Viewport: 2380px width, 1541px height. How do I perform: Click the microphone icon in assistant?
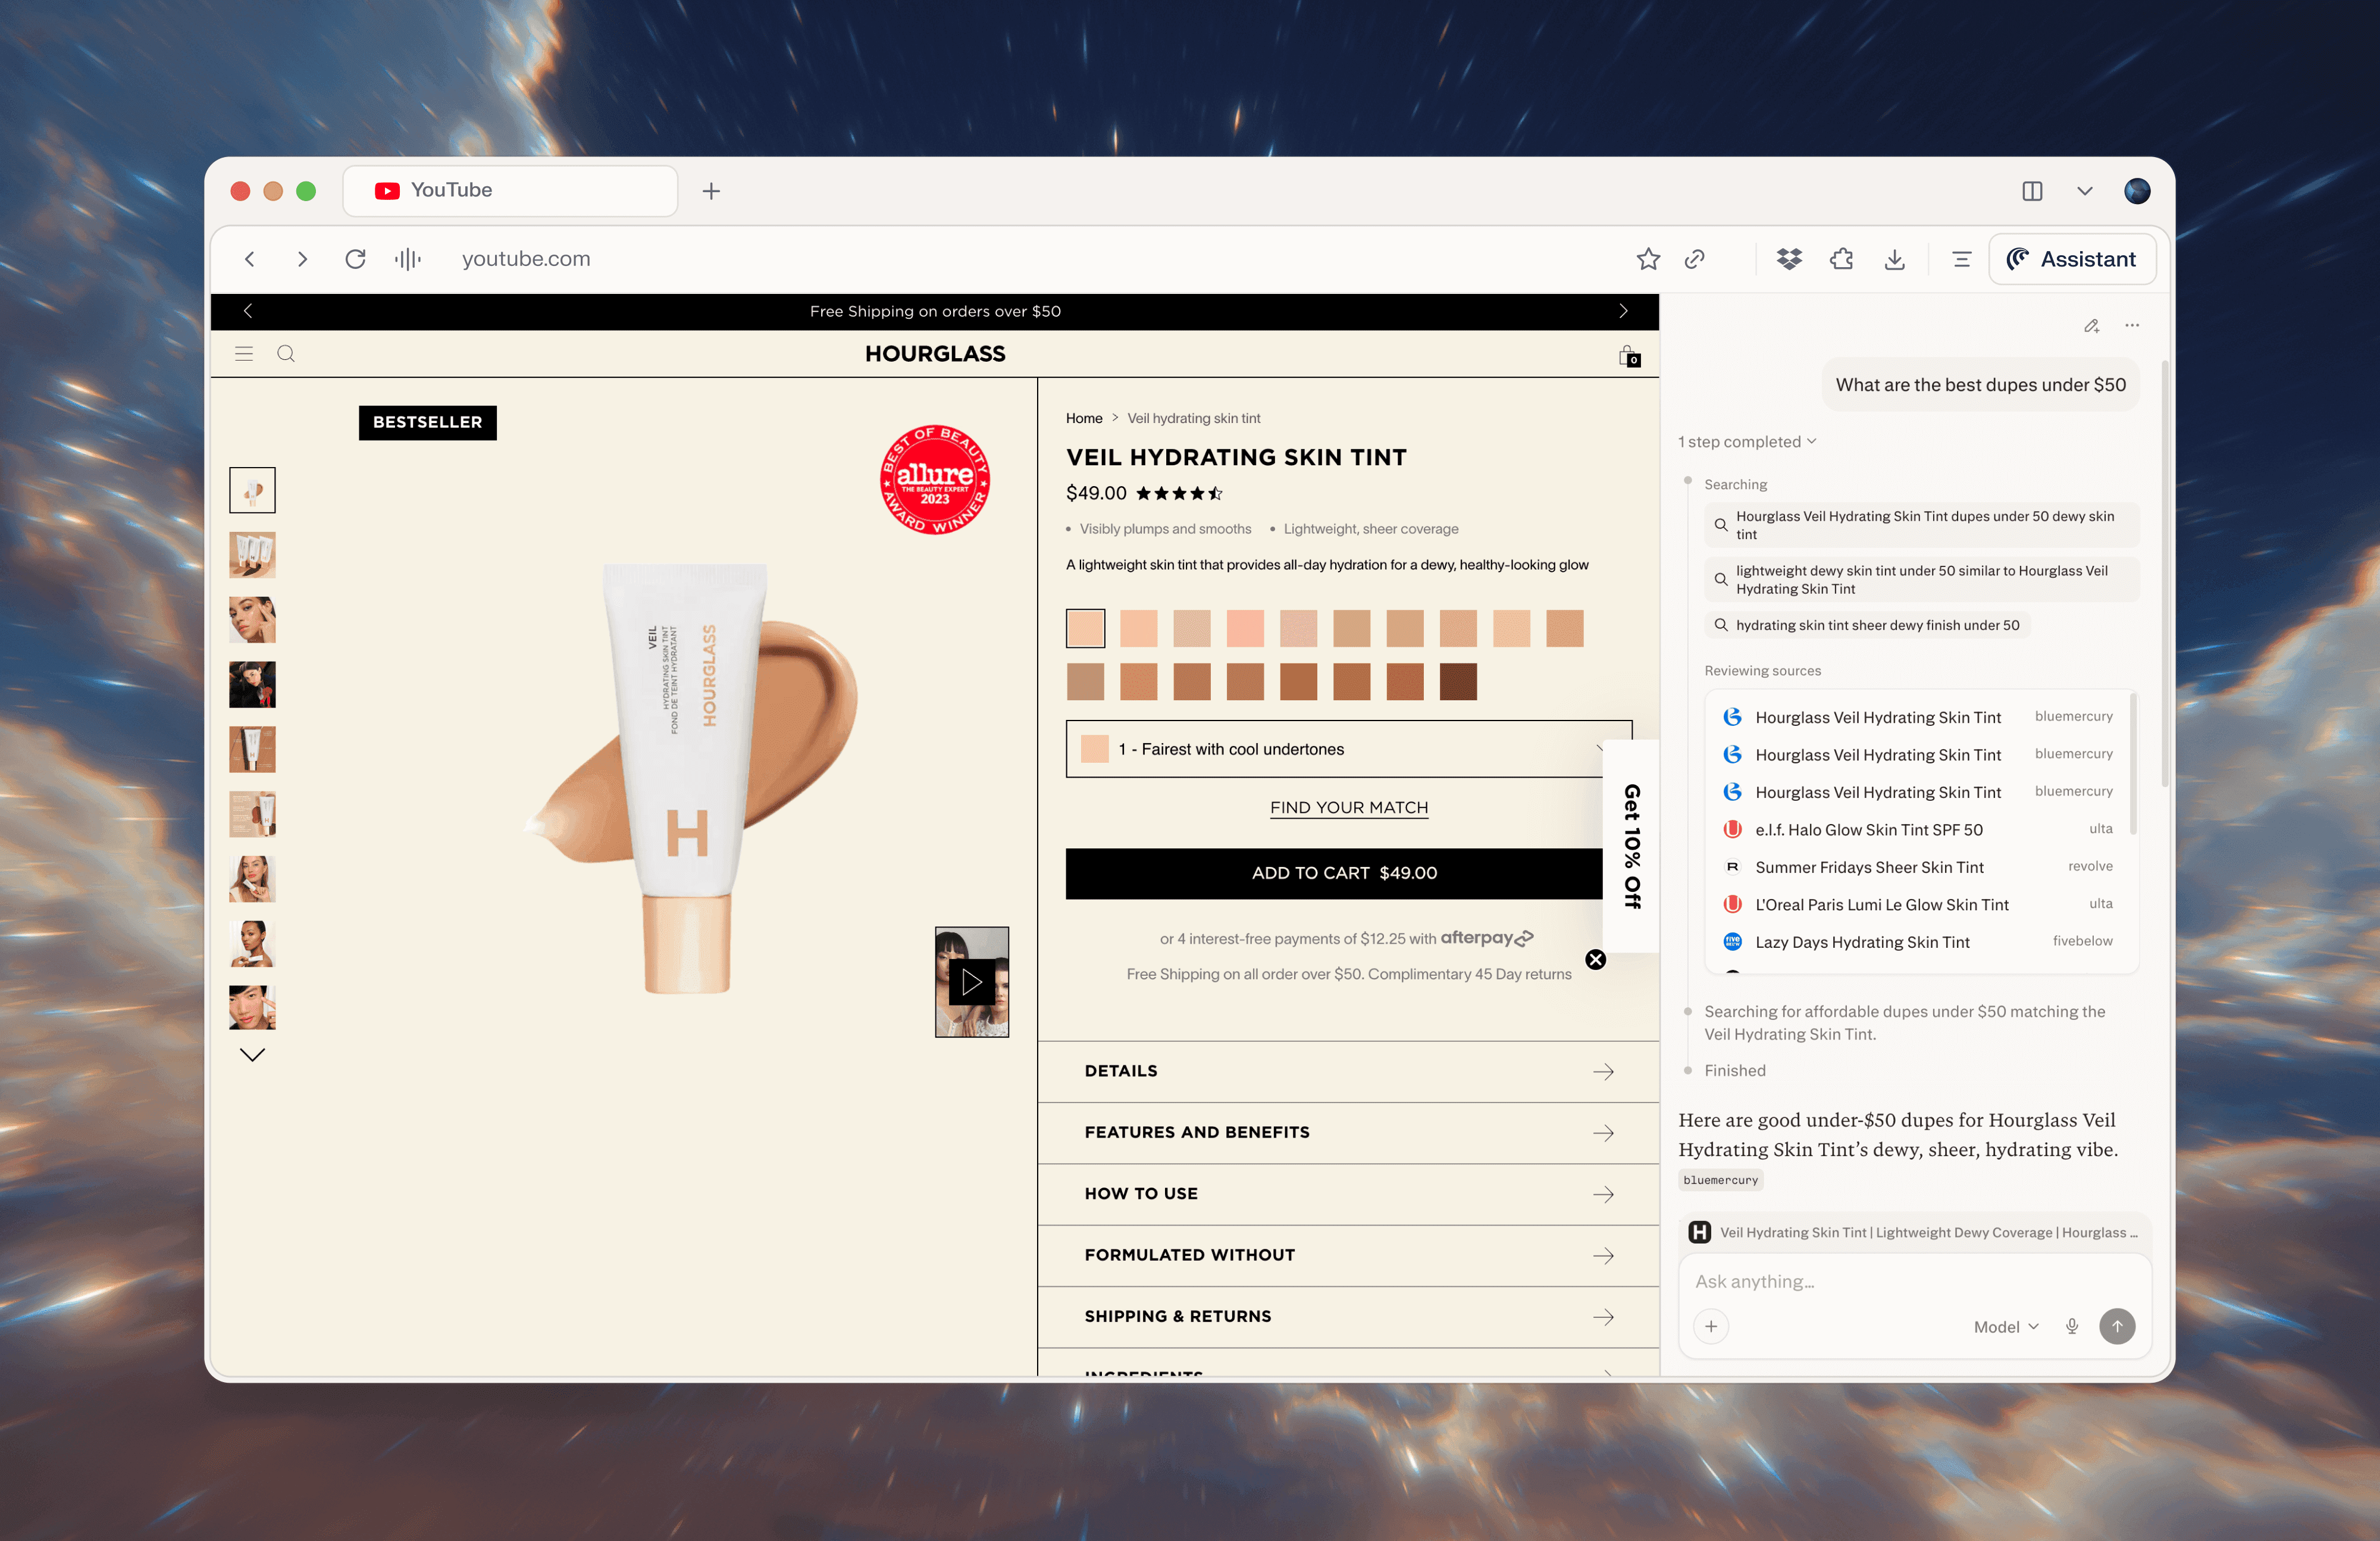click(x=2072, y=1326)
